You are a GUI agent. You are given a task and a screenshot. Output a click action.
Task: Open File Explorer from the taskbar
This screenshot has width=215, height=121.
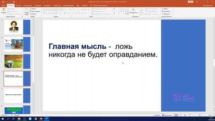(x=19, y=119)
